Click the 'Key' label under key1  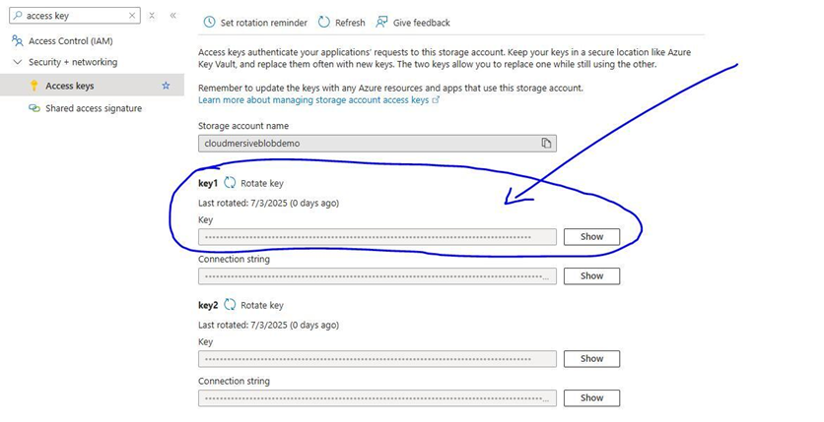point(205,220)
